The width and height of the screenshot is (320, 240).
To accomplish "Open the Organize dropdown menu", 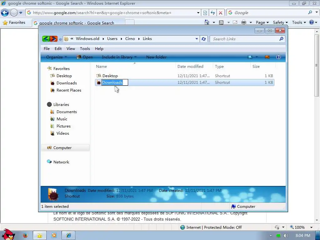I will point(57,57).
